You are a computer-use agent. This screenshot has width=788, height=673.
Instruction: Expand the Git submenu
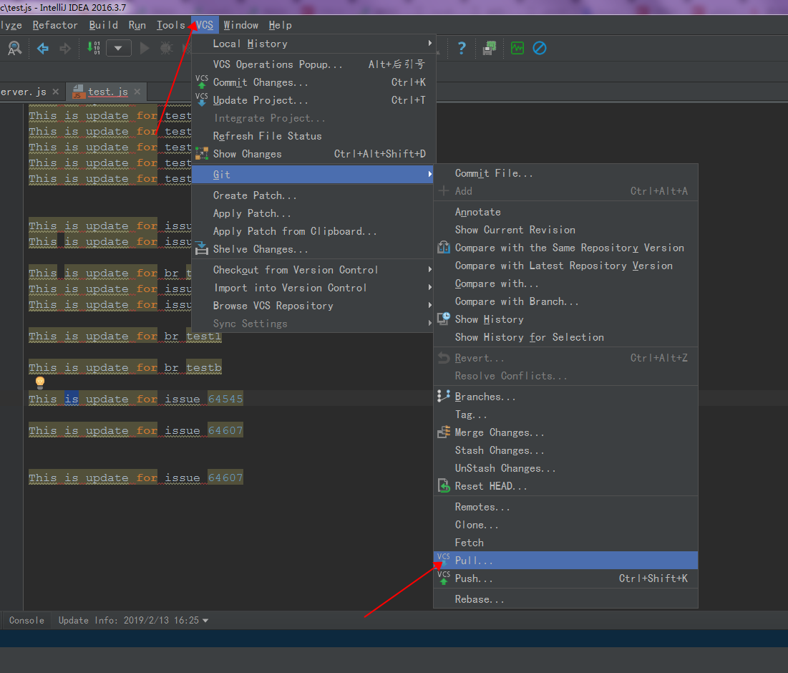[x=313, y=175]
